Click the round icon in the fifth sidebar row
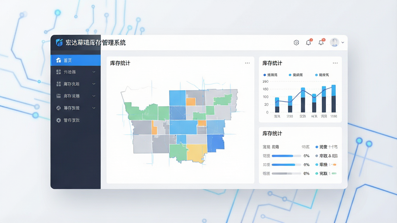The width and height of the screenshot is (397, 223). point(59,108)
